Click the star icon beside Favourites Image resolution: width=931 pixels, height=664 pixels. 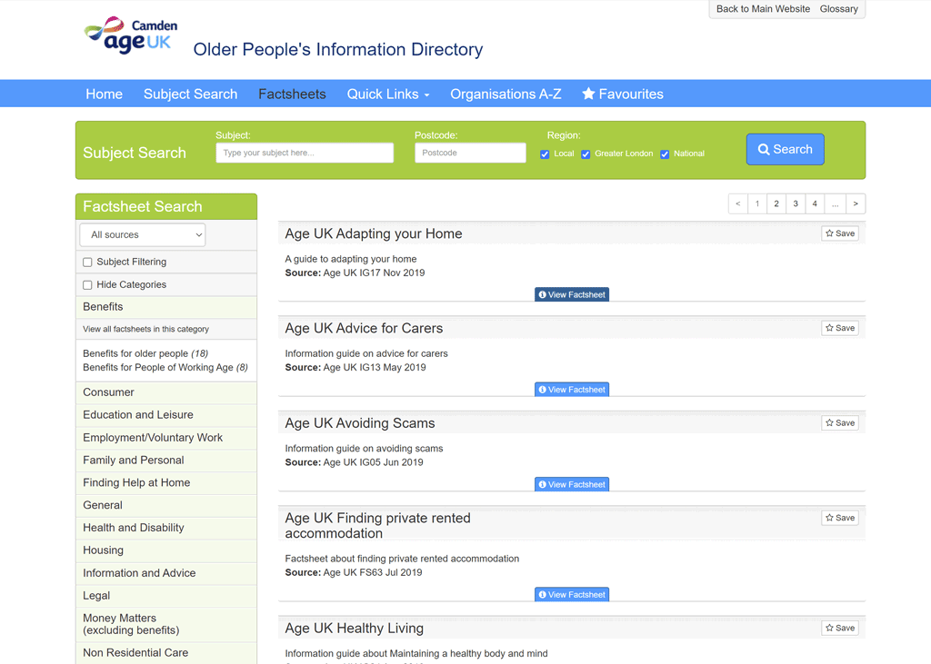click(588, 94)
